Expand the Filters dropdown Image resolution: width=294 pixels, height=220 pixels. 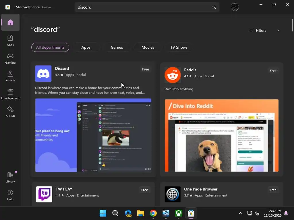(x=264, y=30)
